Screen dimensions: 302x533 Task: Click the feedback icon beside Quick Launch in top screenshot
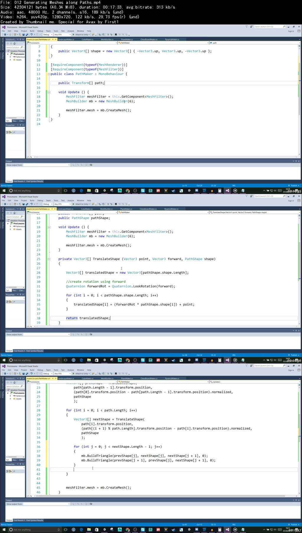click(x=252, y=27)
